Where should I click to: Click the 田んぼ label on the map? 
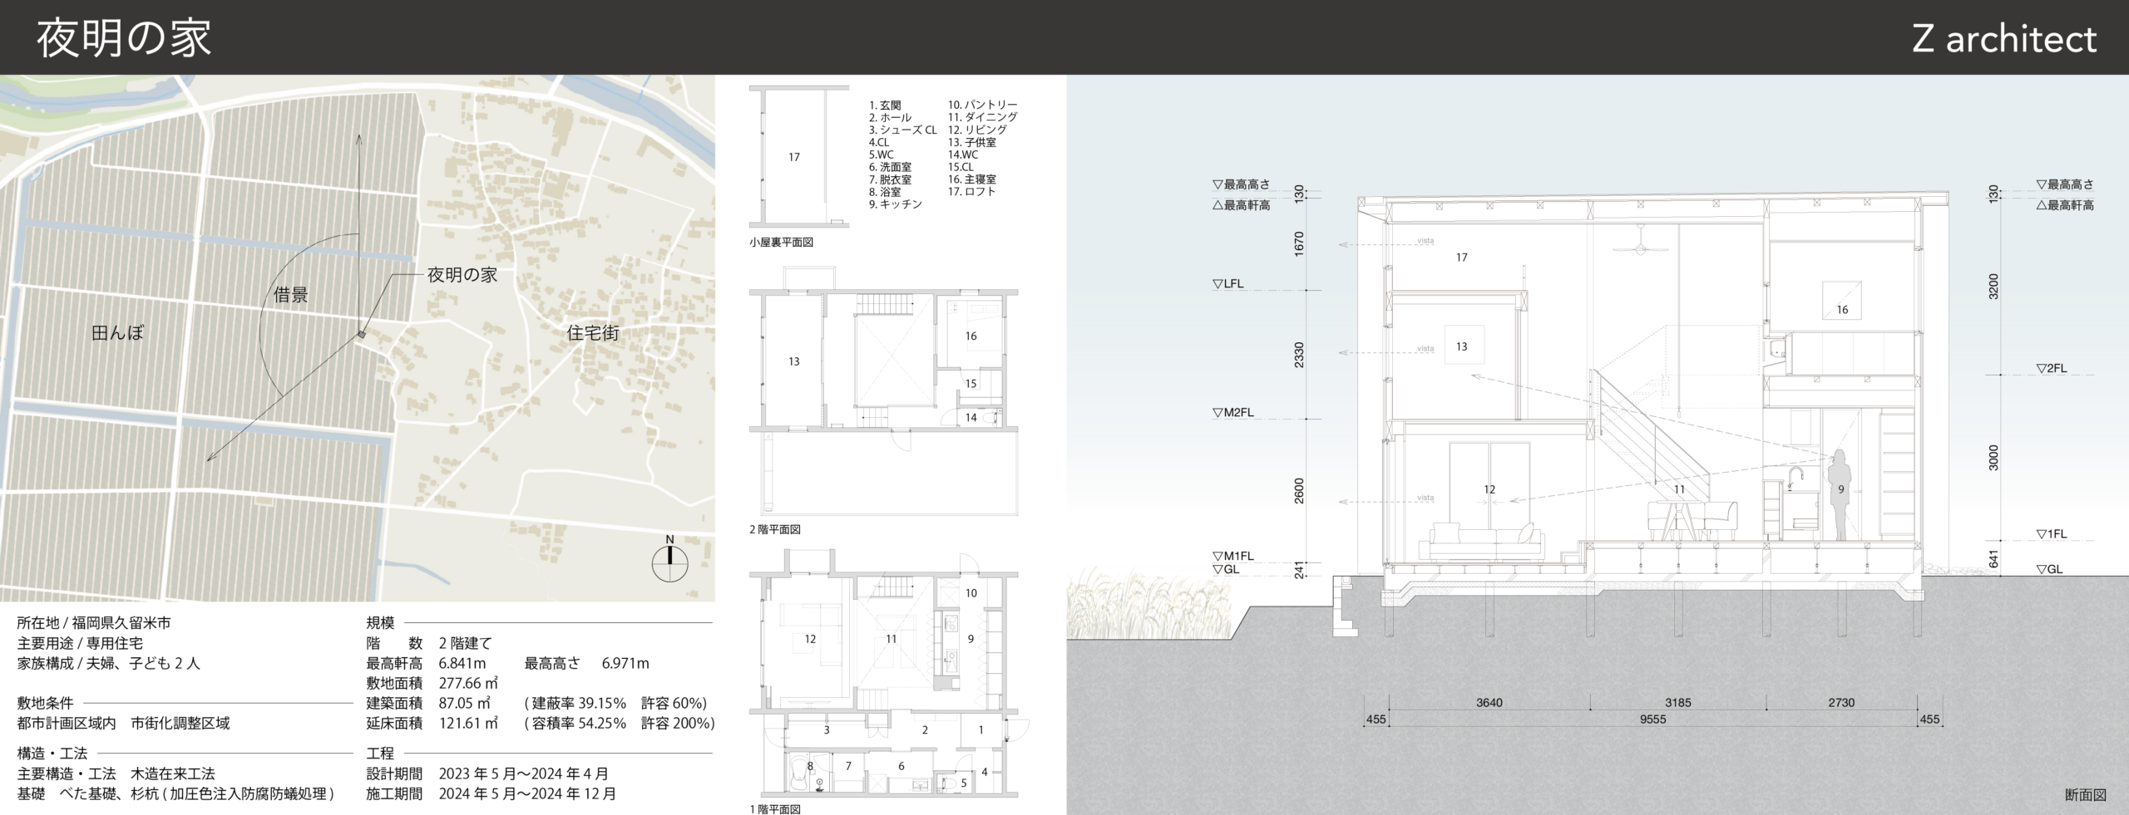pos(117,333)
